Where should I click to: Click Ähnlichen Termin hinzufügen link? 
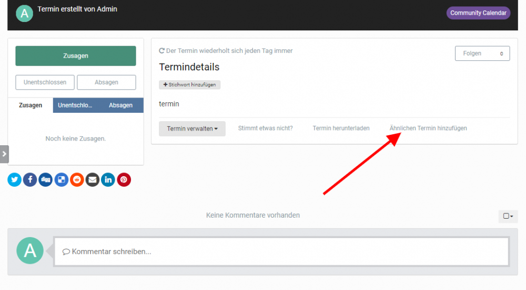click(x=428, y=128)
